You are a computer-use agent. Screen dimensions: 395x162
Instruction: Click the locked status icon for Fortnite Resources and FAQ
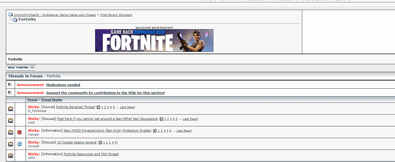11,156
